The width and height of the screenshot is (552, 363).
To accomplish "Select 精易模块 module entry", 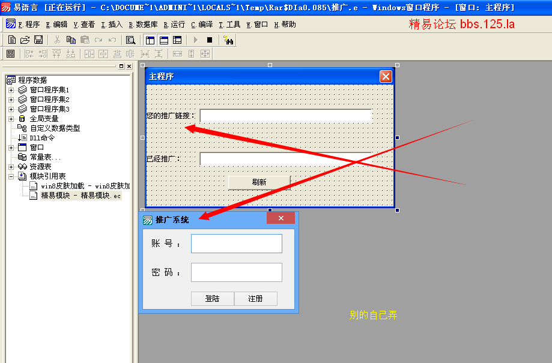I will click(x=81, y=196).
